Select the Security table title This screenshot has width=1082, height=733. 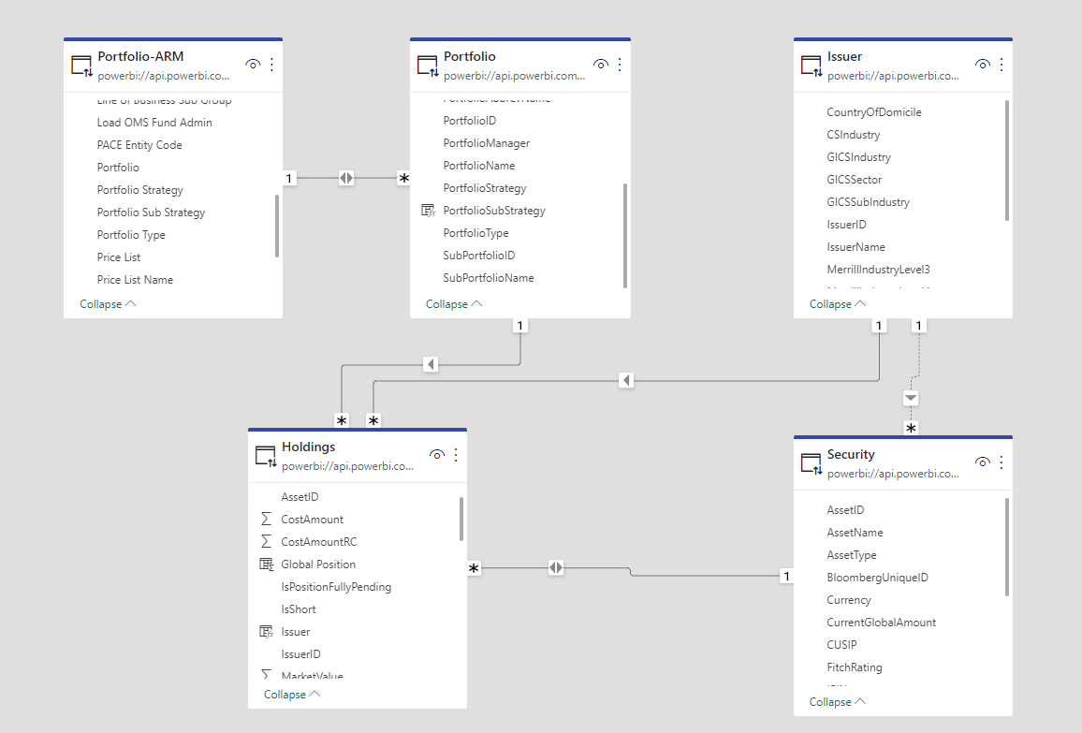click(851, 454)
